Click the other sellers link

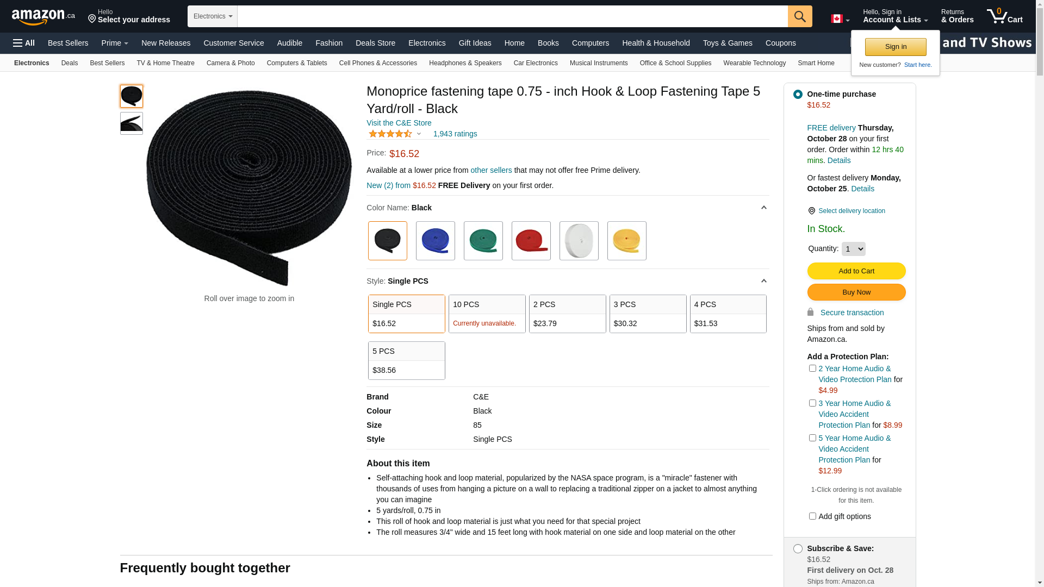pyautogui.click(x=490, y=170)
